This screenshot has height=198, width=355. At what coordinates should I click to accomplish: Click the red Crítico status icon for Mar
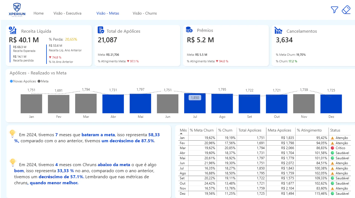tap(332, 148)
